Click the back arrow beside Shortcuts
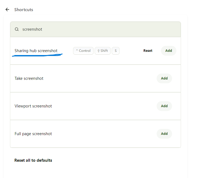This screenshot has height=178, width=201. [x=7, y=9]
